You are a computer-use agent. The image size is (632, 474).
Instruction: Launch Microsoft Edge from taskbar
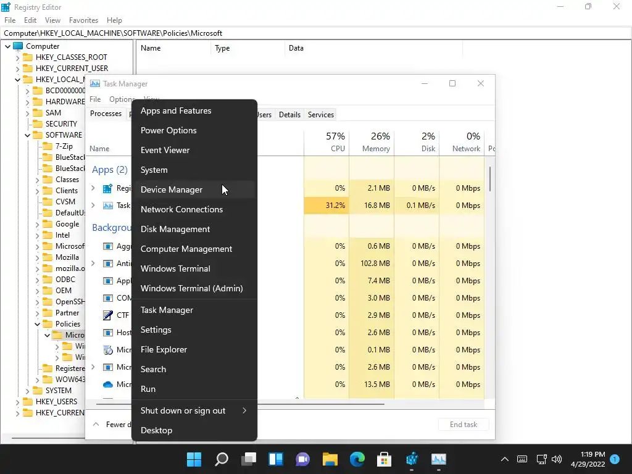click(357, 459)
